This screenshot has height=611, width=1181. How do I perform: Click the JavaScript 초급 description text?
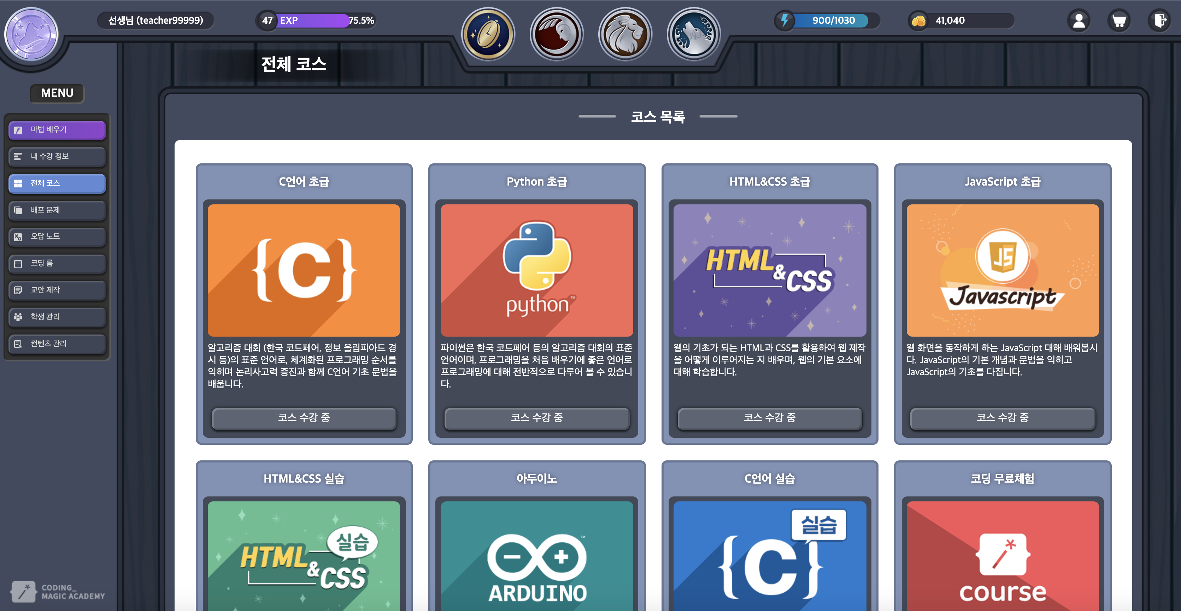1002,360
